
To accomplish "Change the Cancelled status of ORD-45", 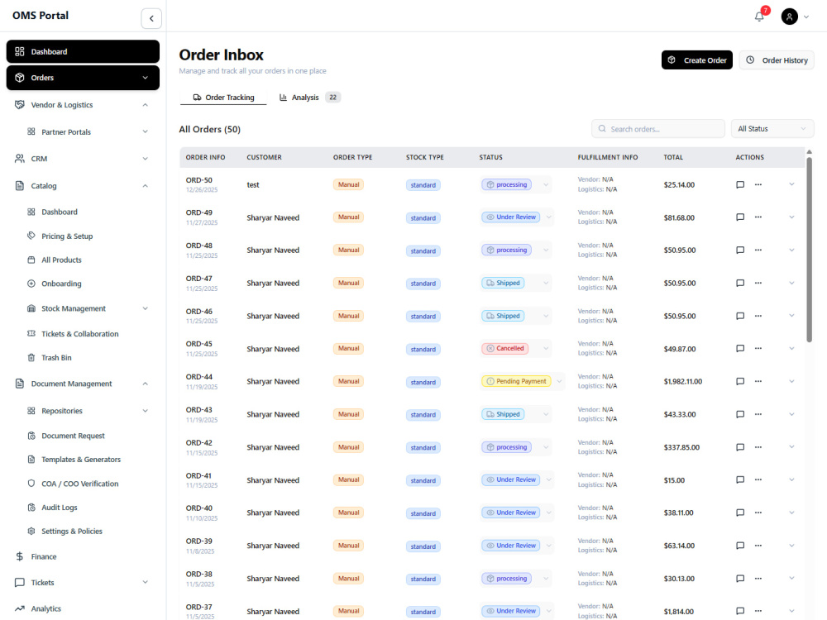I will pos(516,349).
